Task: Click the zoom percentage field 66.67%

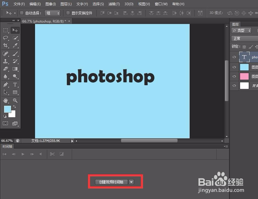Action: click(7, 141)
